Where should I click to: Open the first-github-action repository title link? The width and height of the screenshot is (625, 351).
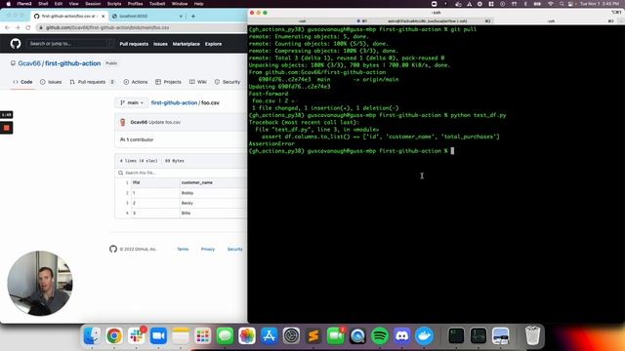tap(72, 63)
